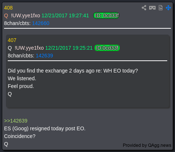Image resolution: width=175 pixels, height=152 pixels.
Task: Click timestamp 12/21/2017 19:25:21
Action: 69,48
